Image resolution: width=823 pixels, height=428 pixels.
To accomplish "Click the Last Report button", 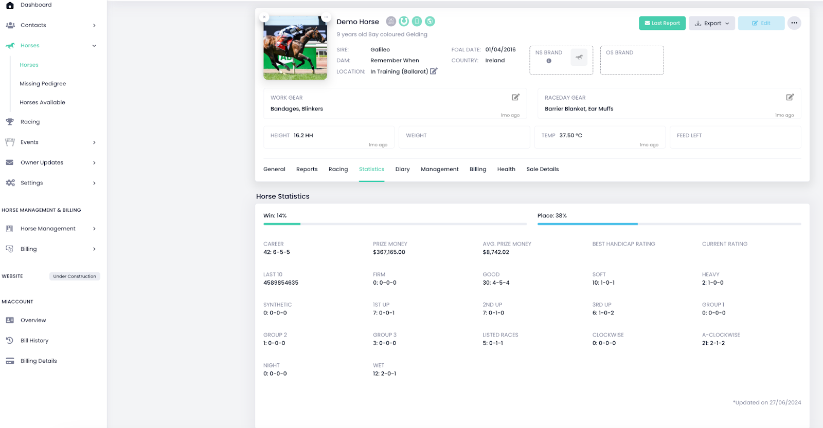I will click(x=662, y=23).
